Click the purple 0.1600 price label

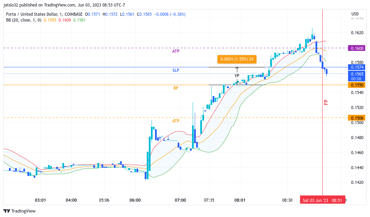click(x=357, y=48)
